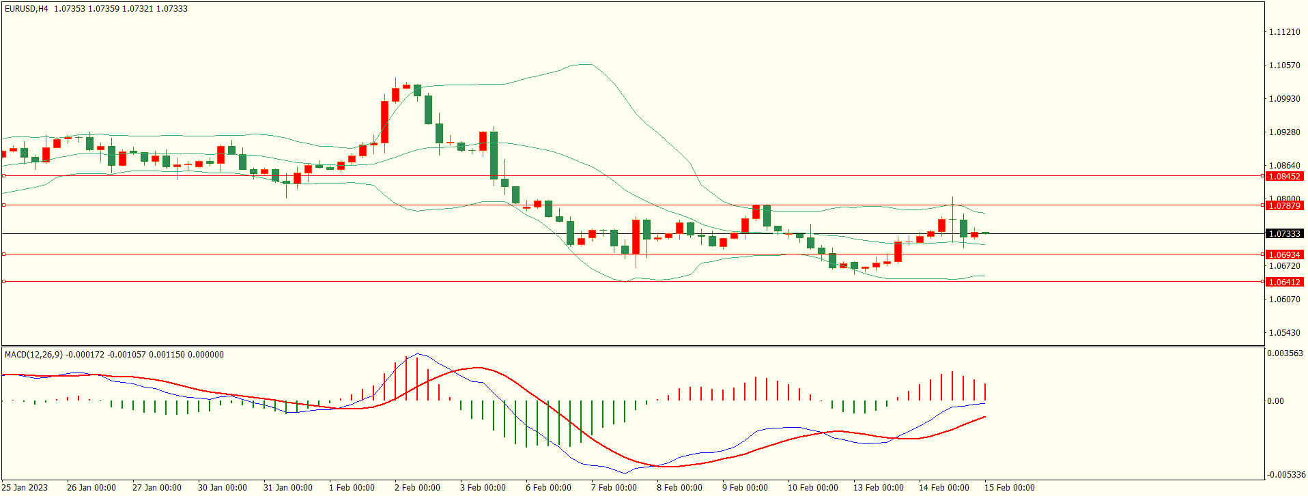The height and width of the screenshot is (496, 1308).
Task: Click the 1.05430 price scale label
Action: 1284,333
